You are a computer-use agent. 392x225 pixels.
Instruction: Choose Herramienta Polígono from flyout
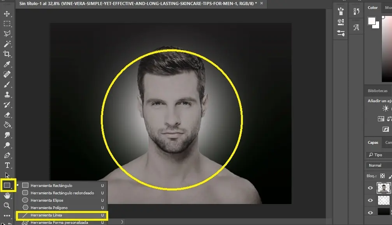(62, 208)
